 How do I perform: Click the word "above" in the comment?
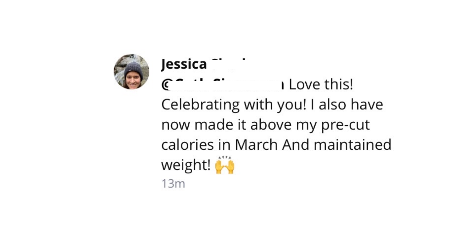point(271,125)
